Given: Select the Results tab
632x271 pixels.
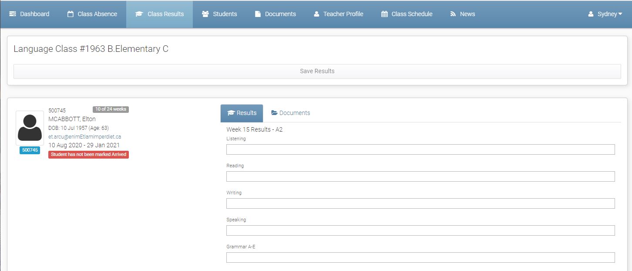Looking at the screenshot, I should 242,113.
